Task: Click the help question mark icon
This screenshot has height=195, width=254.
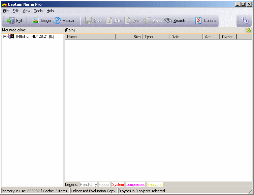Action: click(x=245, y=21)
